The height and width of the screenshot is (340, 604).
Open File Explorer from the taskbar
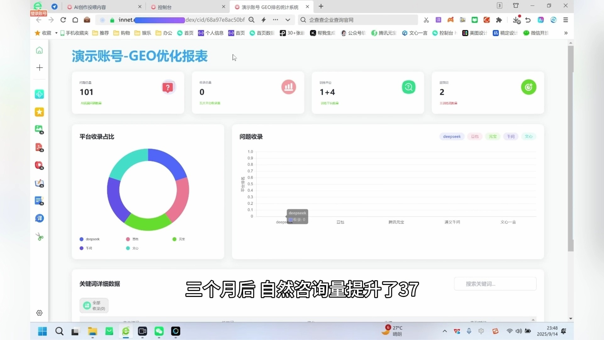(92, 331)
